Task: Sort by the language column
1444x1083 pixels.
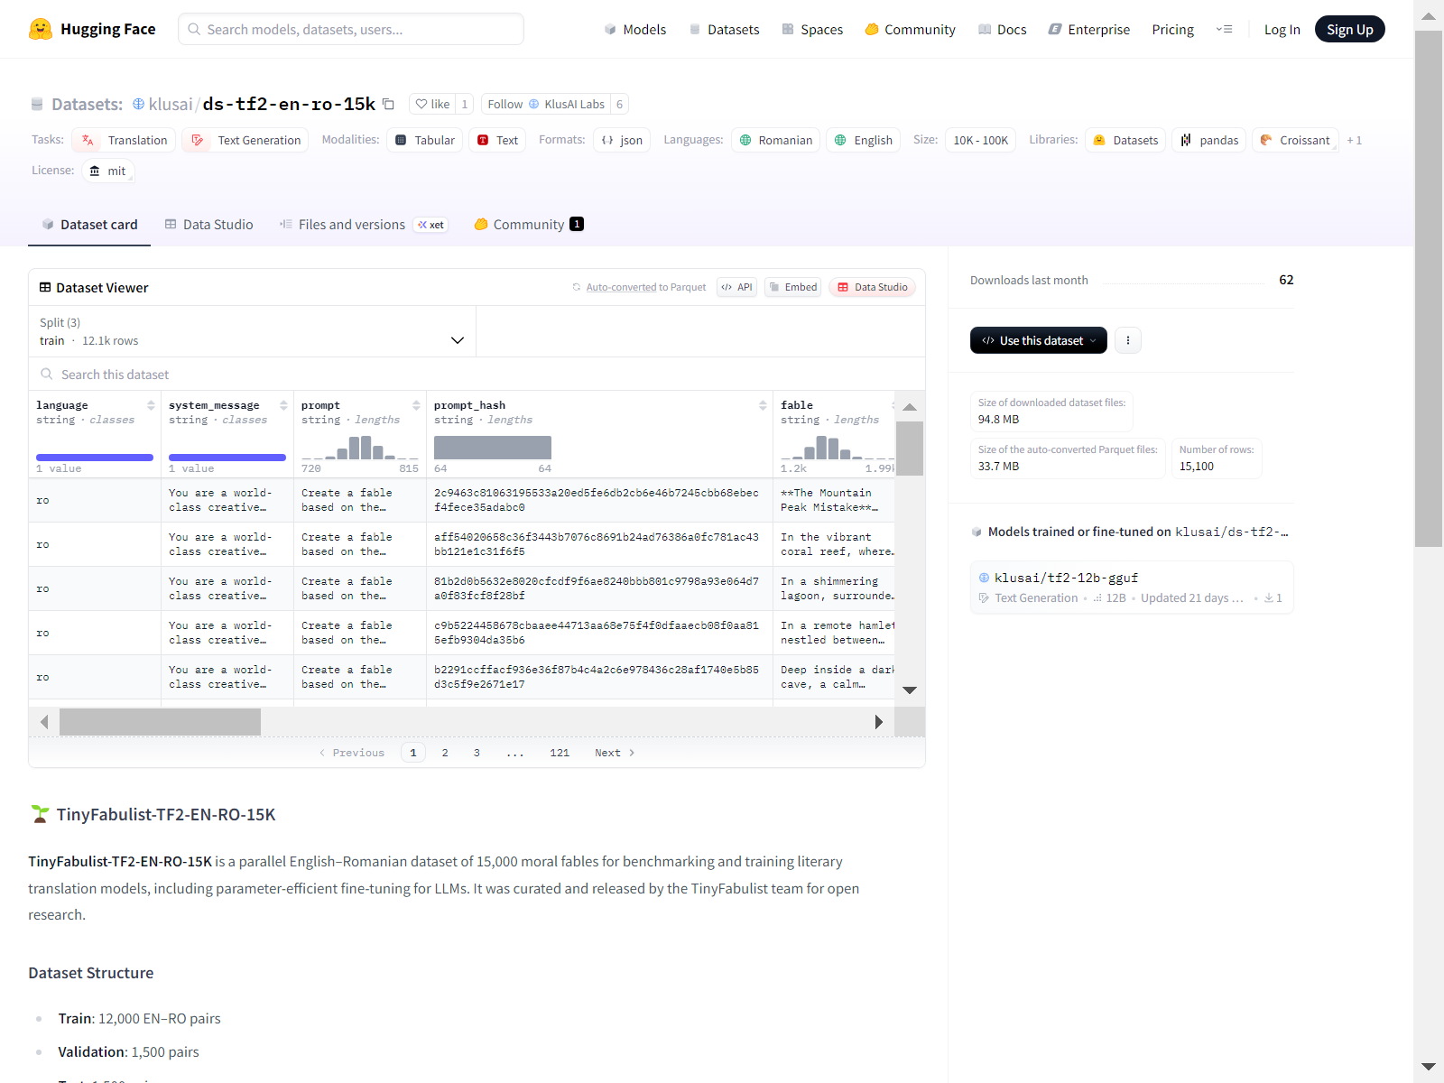Action: [x=151, y=405]
